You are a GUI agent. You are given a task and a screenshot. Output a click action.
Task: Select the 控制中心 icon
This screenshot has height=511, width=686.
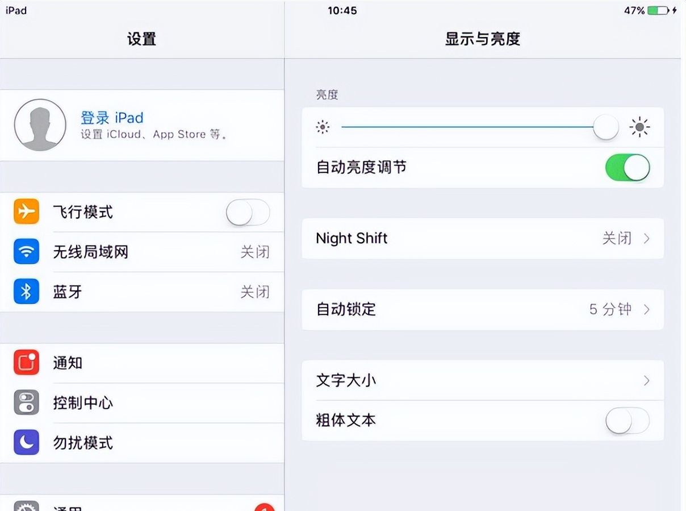tap(26, 403)
